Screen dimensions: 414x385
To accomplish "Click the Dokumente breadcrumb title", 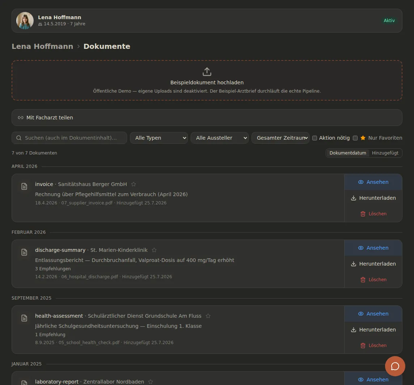I will pyautogui.click(x=107, y=46).
